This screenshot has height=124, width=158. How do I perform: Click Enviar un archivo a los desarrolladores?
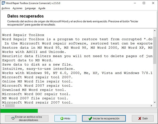click(27, 118)
